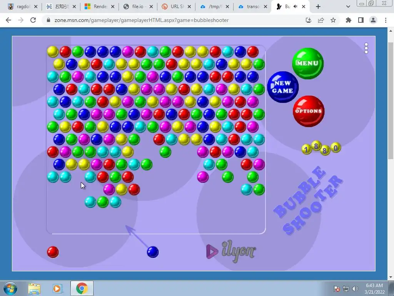Mute audio on the Bubble Shooter tab
The height and width of the screenshot is (296, 394).
(x=295, y=7)
